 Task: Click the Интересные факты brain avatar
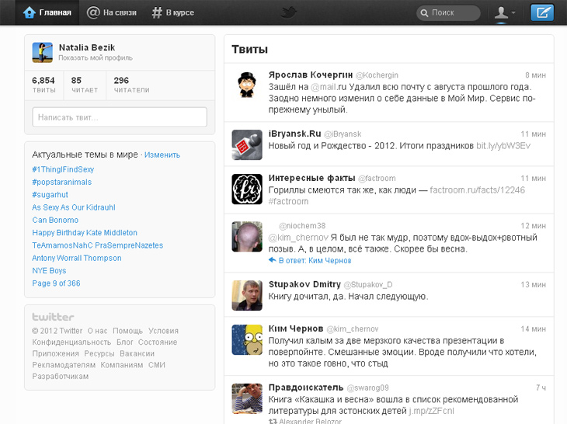point(247,189)
